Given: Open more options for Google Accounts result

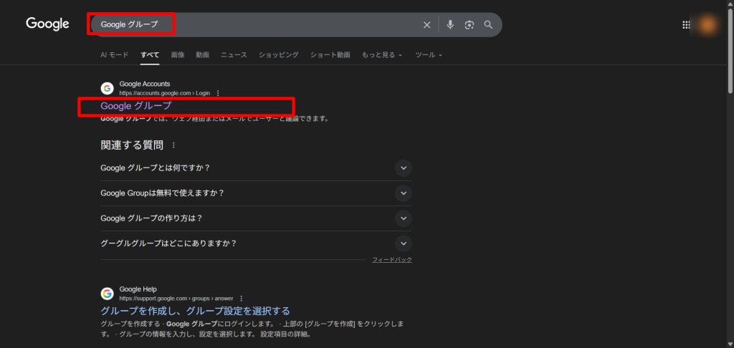Looking at the screenshot, I should point(218,93).
